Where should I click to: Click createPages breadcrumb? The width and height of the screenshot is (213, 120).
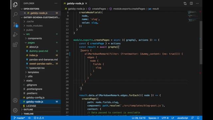(x=99, y=9)
